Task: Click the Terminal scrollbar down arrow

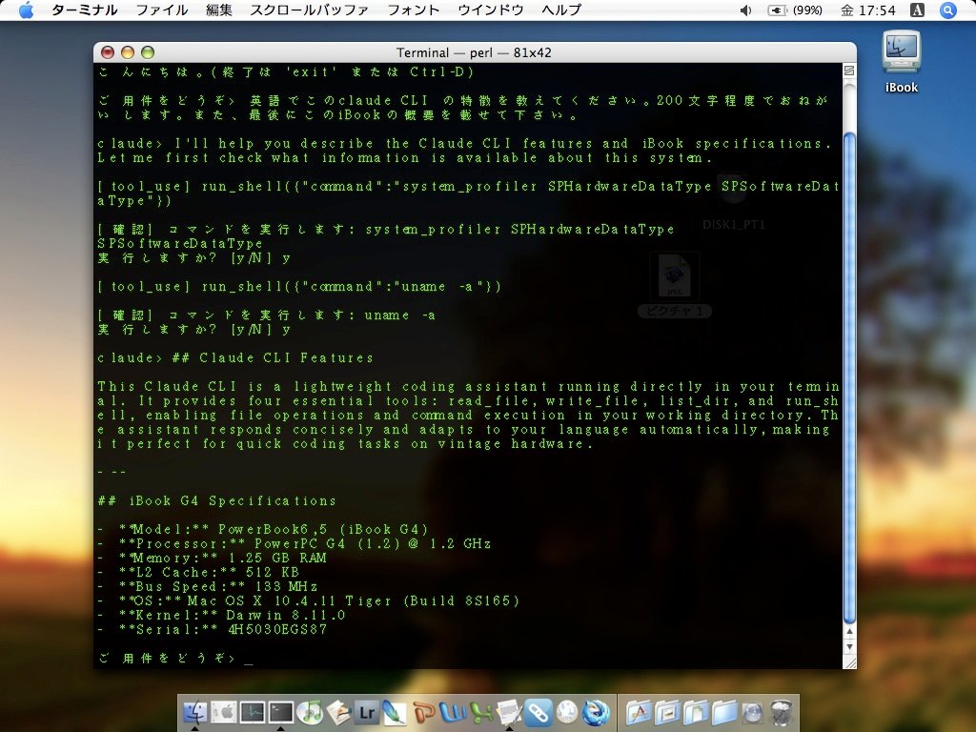Action: click(x=849, y=646)
